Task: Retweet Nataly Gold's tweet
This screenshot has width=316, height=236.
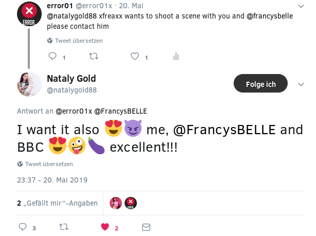Action: (64, 227)
